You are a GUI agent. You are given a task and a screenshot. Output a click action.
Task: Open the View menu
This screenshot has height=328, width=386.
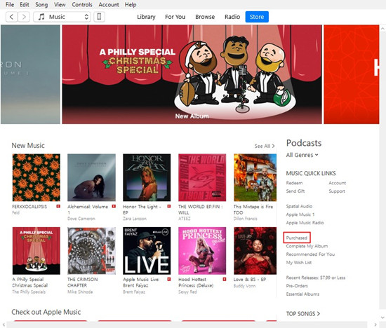pos(60,4)
